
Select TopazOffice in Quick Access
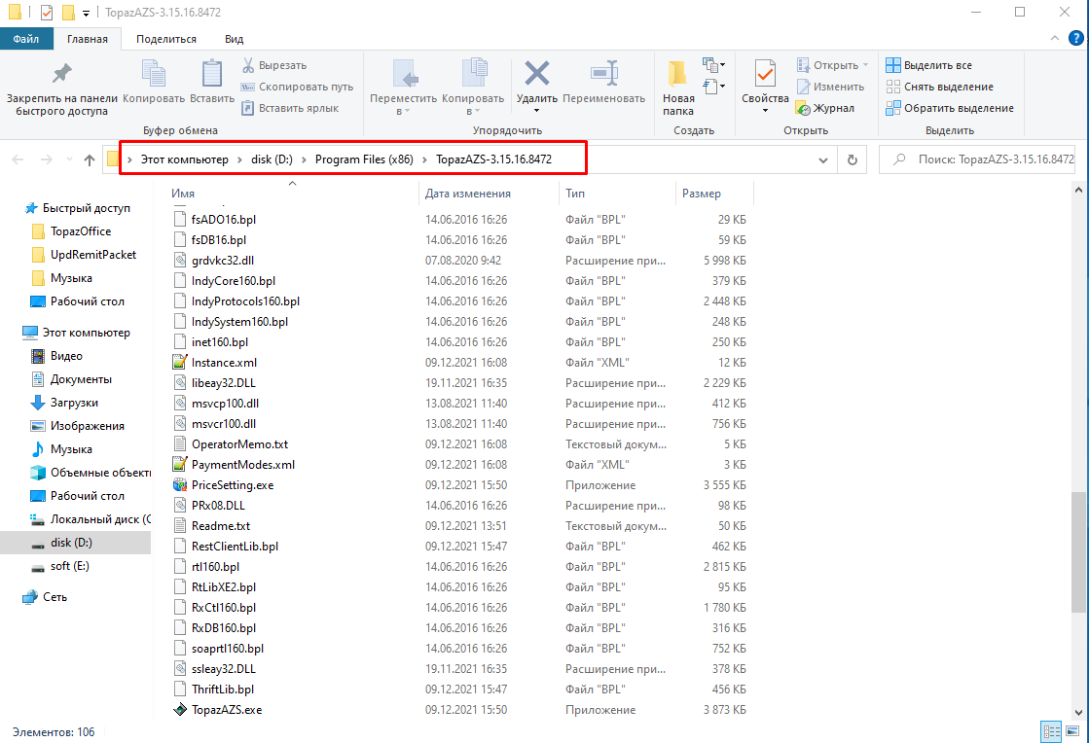(x=81, y=231)
